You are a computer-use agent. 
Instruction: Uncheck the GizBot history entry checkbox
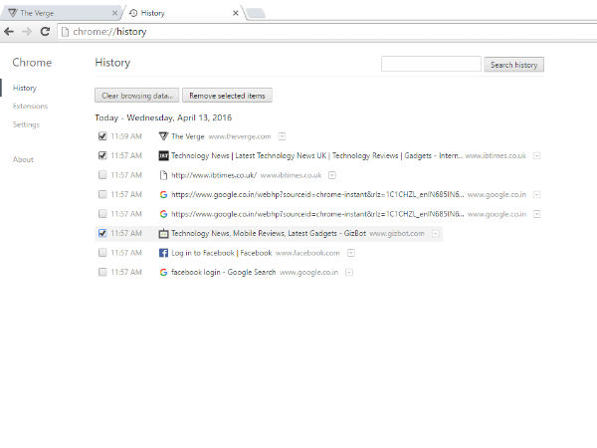[102, 233]
